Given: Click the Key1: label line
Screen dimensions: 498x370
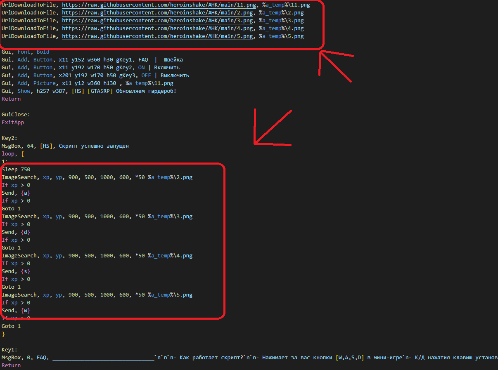Looking at the screenshot, I should click(9, 349).
